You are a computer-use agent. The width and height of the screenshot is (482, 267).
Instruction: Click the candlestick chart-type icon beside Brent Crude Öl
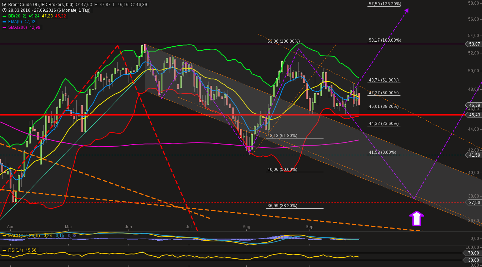4,5
